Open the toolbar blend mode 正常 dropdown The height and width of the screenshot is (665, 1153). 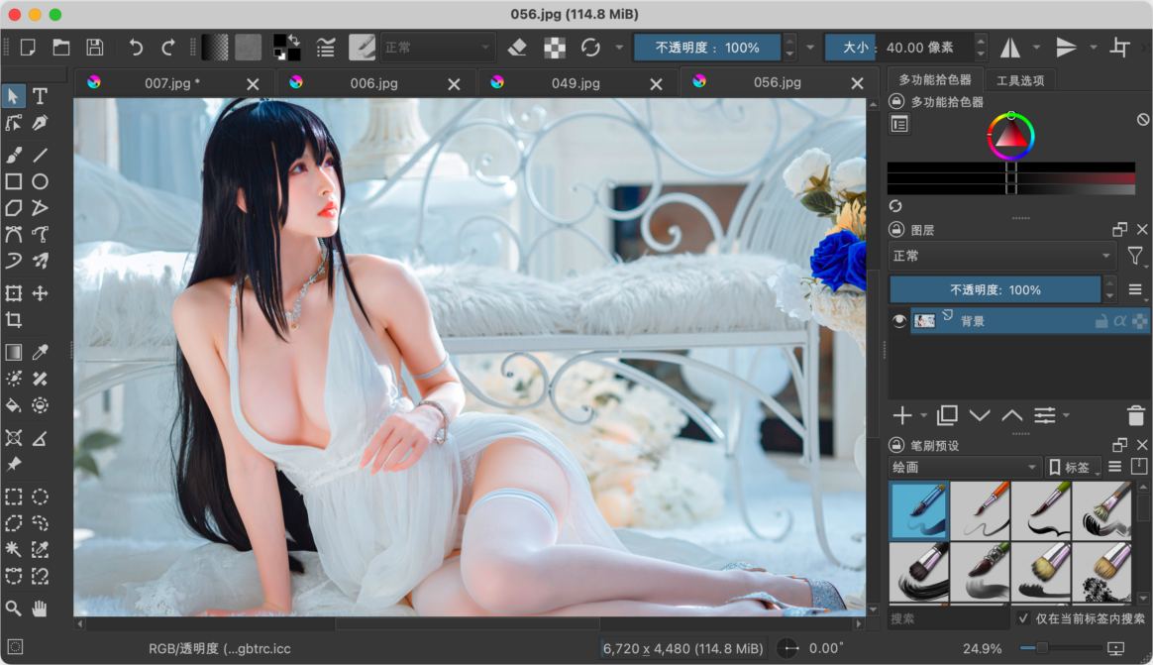(437, 48)
